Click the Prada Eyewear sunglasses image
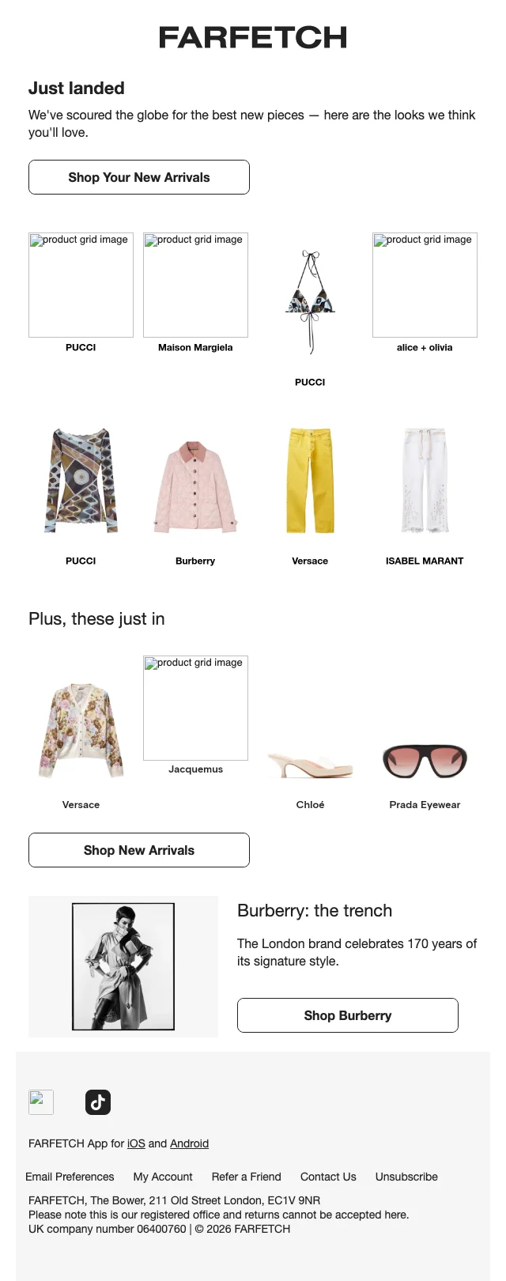This screenshot has height=1281, width=506. [425, 761]
